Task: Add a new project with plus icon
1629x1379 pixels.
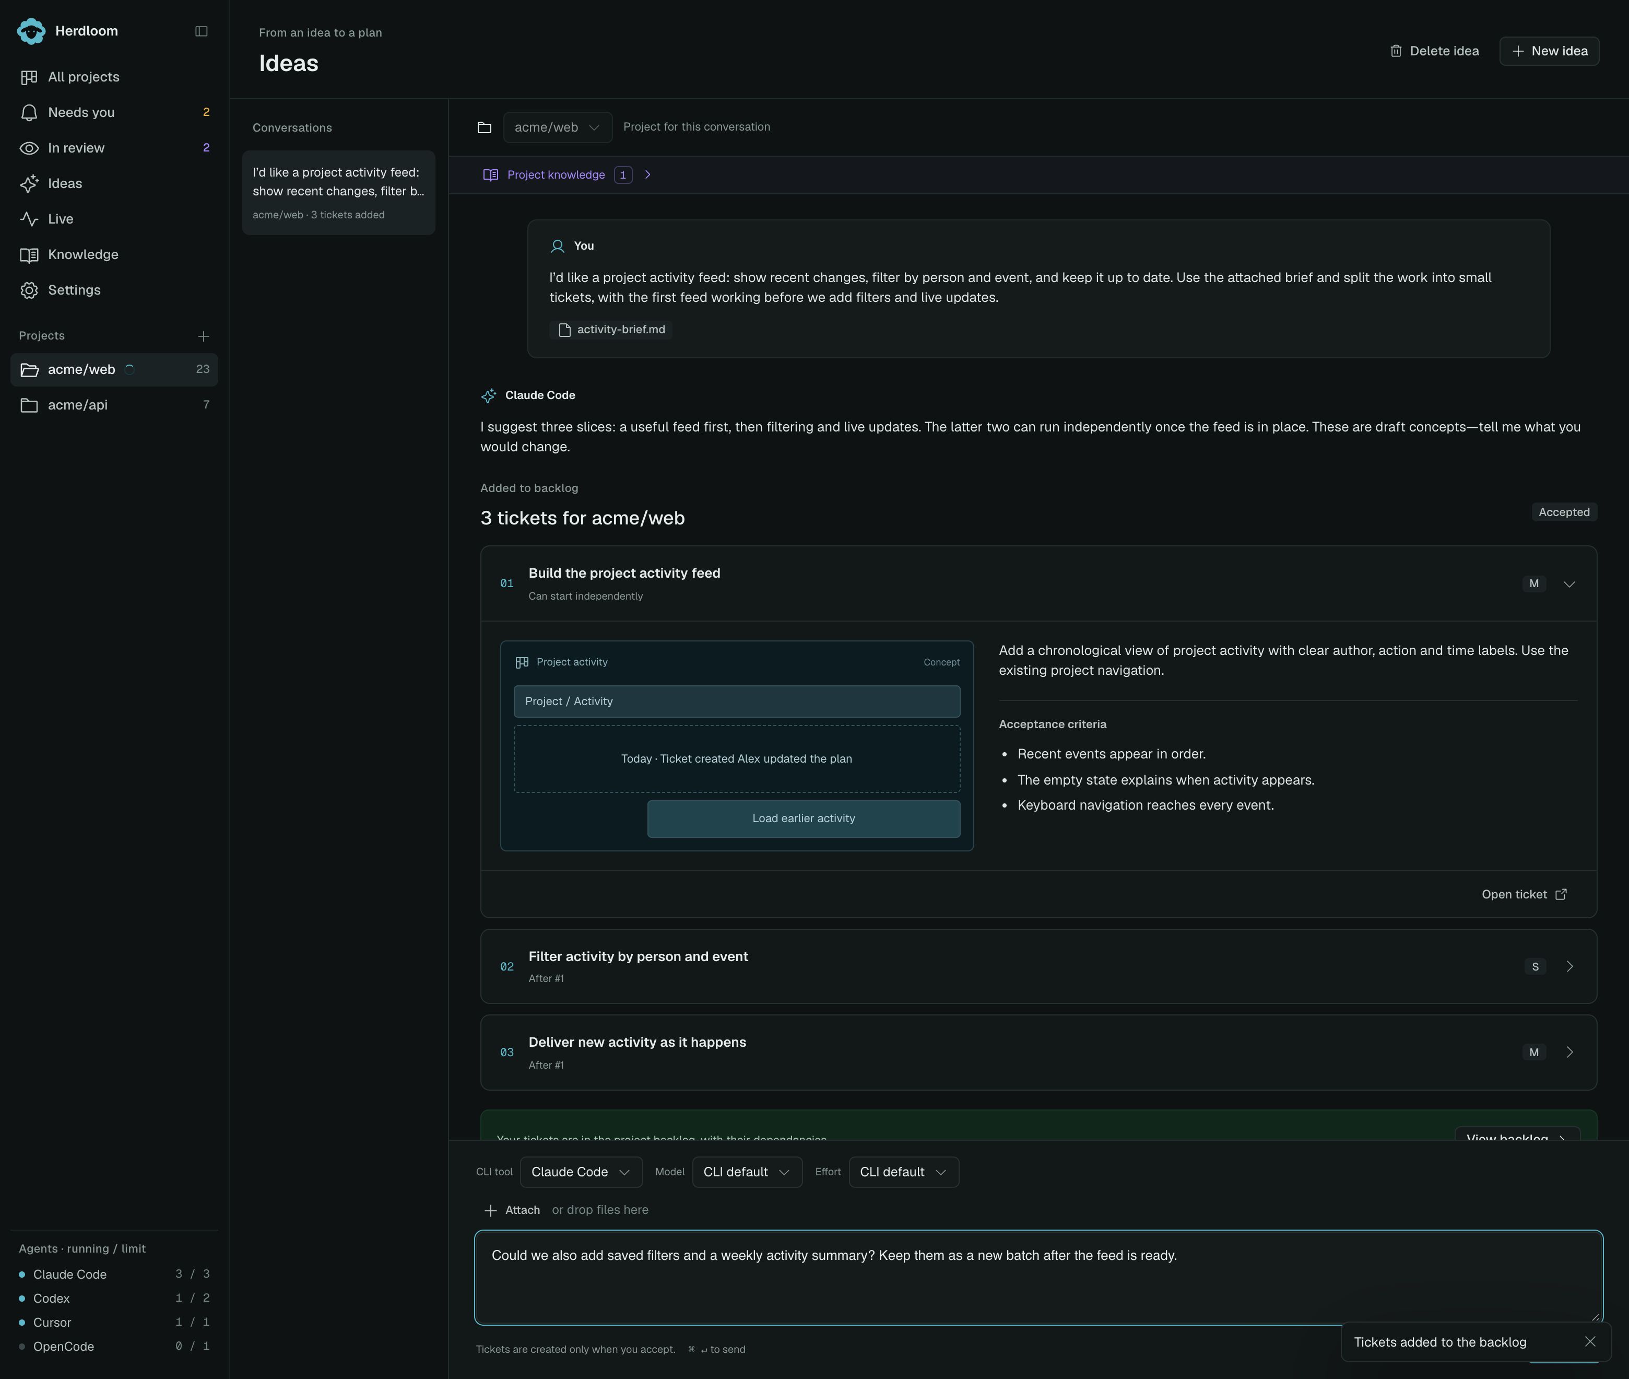Action: click(x=203, y=336)
